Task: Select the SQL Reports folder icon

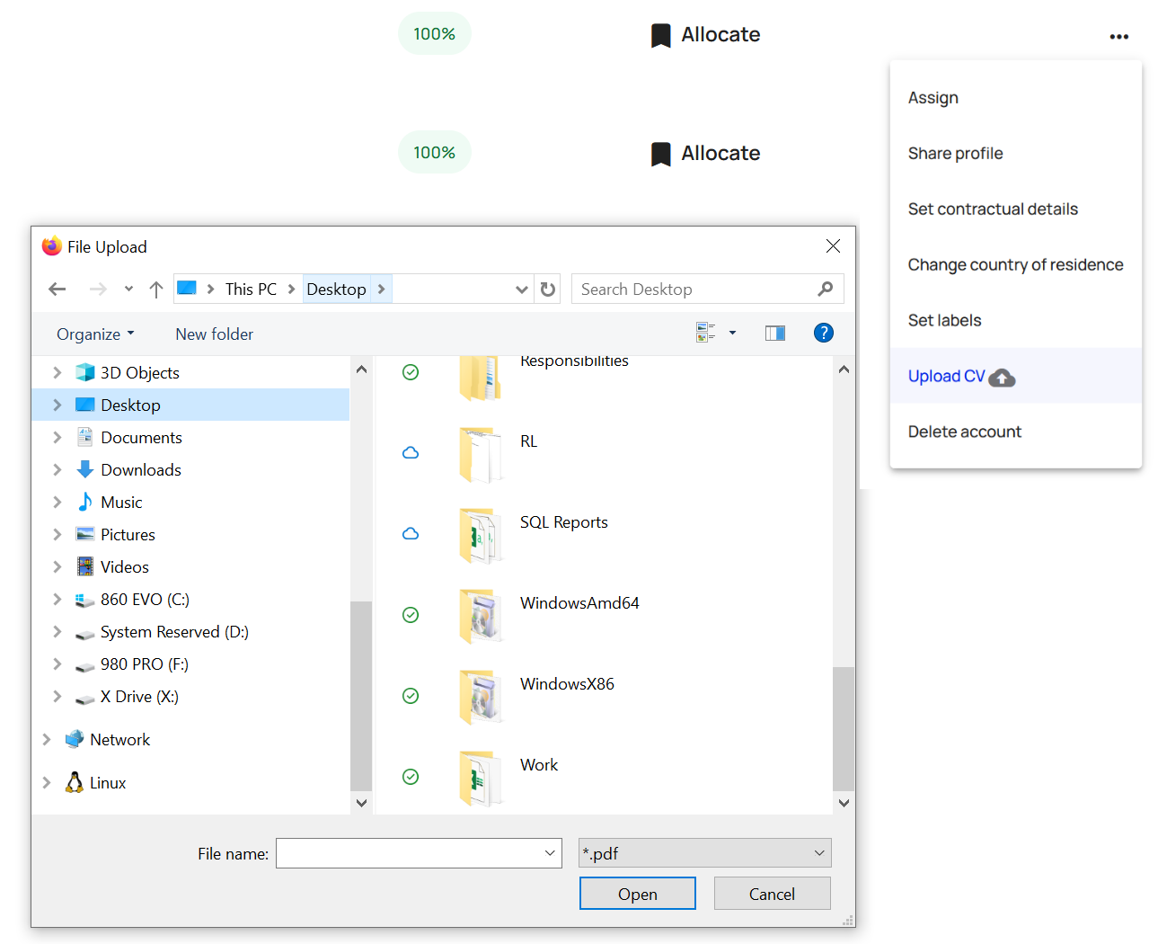Action: (481, 536)
